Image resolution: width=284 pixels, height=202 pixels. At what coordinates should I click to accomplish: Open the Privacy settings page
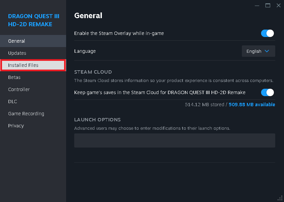point(16,126)
